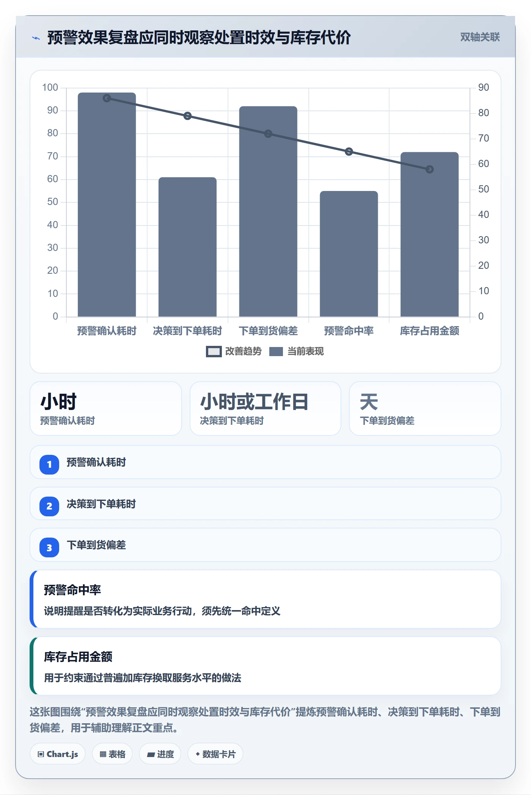Toggle the 当前表现 legend entry
This screenshot has height=795, width=531.
pyautogui.click(x=297, y=352)
